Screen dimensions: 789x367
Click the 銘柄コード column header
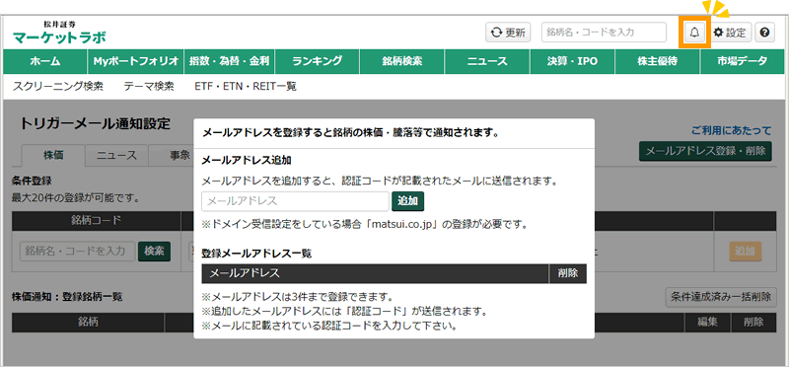(x=96, y=221)
